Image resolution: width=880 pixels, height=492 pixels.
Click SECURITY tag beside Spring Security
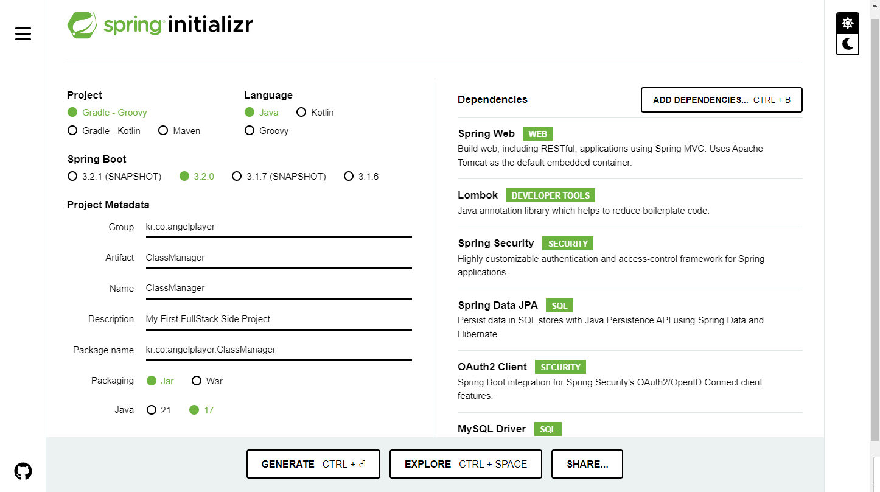coord(568,244)
